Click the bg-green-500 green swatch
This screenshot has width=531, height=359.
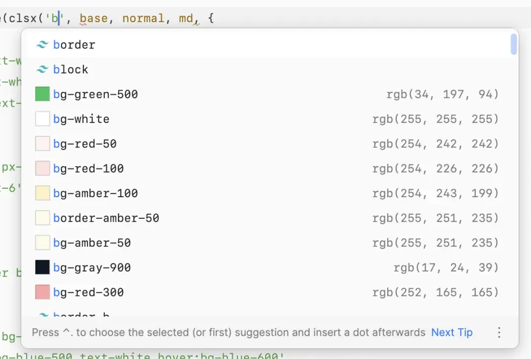click(x=42, y=94)
